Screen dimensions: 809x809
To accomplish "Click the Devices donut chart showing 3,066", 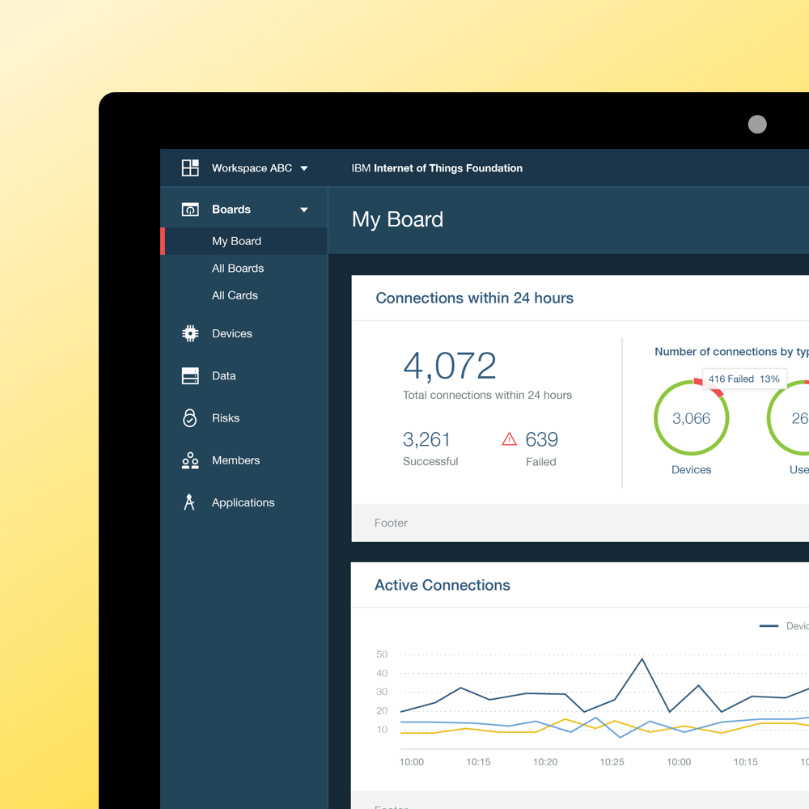I will [691, 418].
